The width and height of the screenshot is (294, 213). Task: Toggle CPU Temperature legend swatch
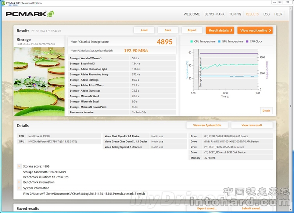pyautogui.click(x=191, y=42)
